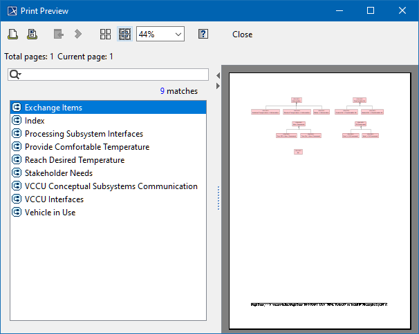Click the VCCU Interfaces diagram icon
Screen dimensions: 419x334
(17, 199)
